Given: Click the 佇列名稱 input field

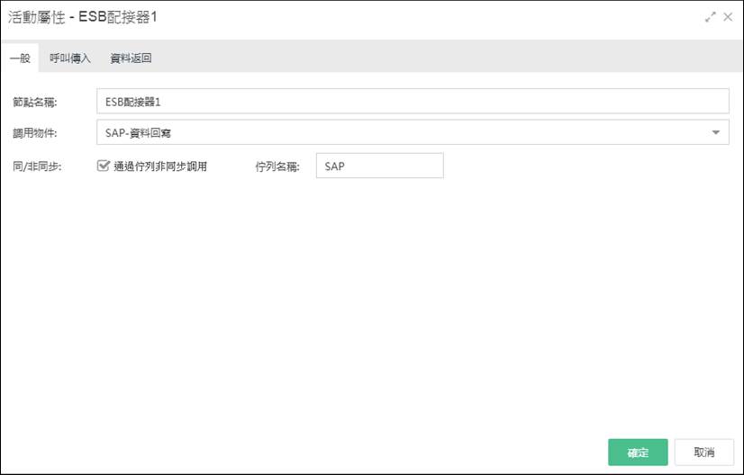Looking at the screenshot, I should click(379, 166).
